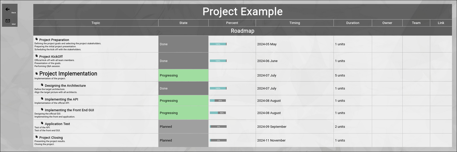Click the 50% progress bar for Front End GUI
This screenshot has width=457, height=152.
click(x=218, y=113)
